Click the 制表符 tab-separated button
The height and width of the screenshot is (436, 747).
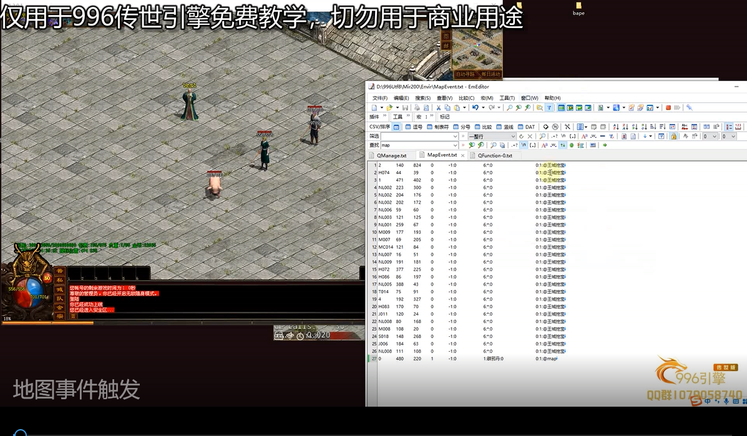tap(437, 127)
